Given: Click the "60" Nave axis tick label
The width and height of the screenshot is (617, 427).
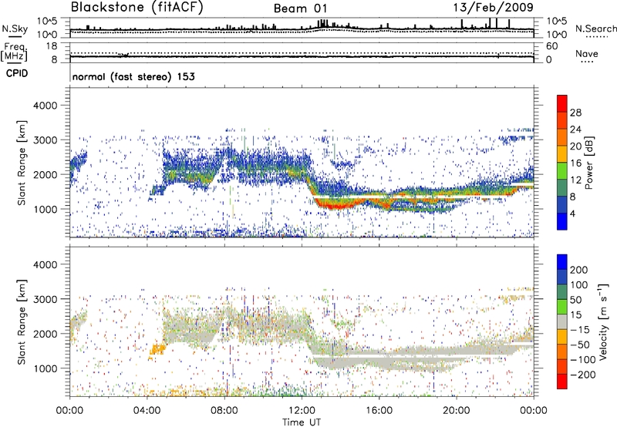Looking at the screenshot, I should tap(551, 46).
